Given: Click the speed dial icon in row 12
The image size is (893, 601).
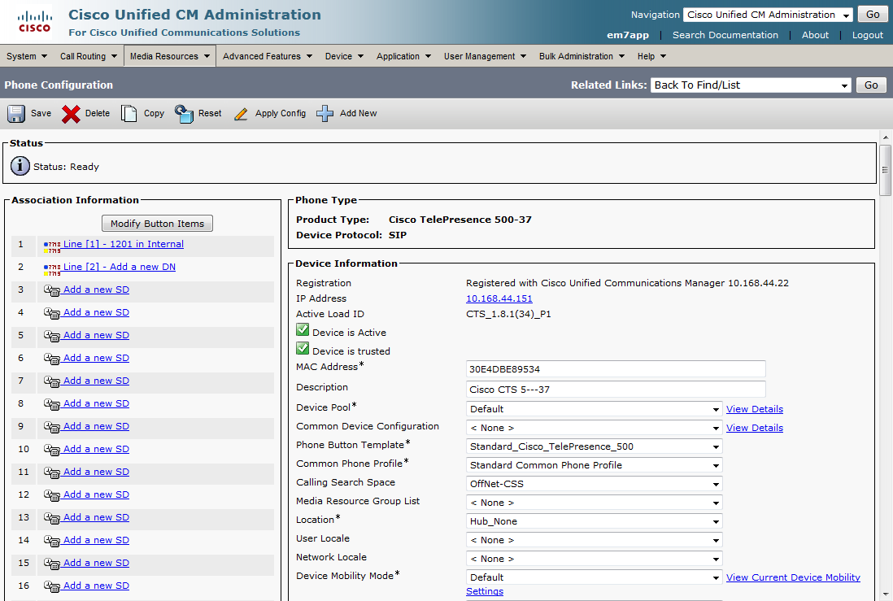Looking at the screenshot, I should 52,495.
